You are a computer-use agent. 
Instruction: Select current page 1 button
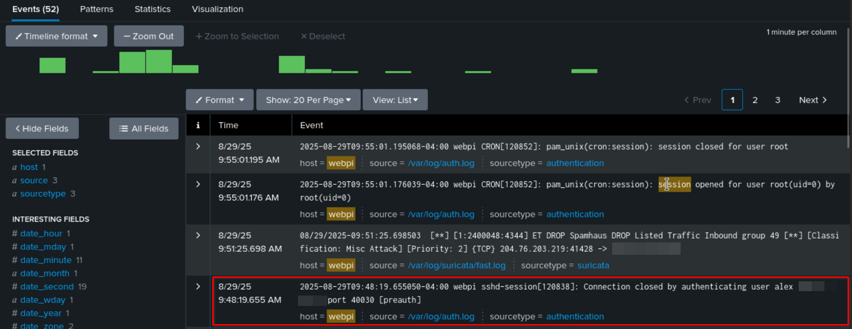click(732, 100)
